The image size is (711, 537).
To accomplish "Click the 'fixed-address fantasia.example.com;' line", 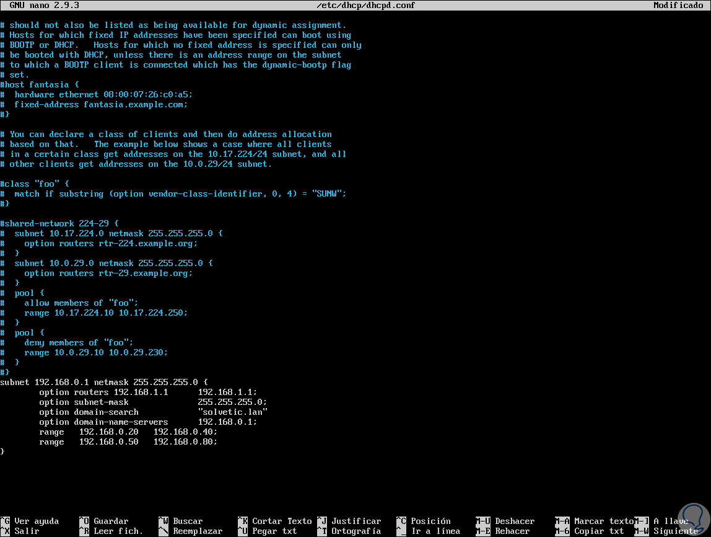I will [x=94, y=105].
